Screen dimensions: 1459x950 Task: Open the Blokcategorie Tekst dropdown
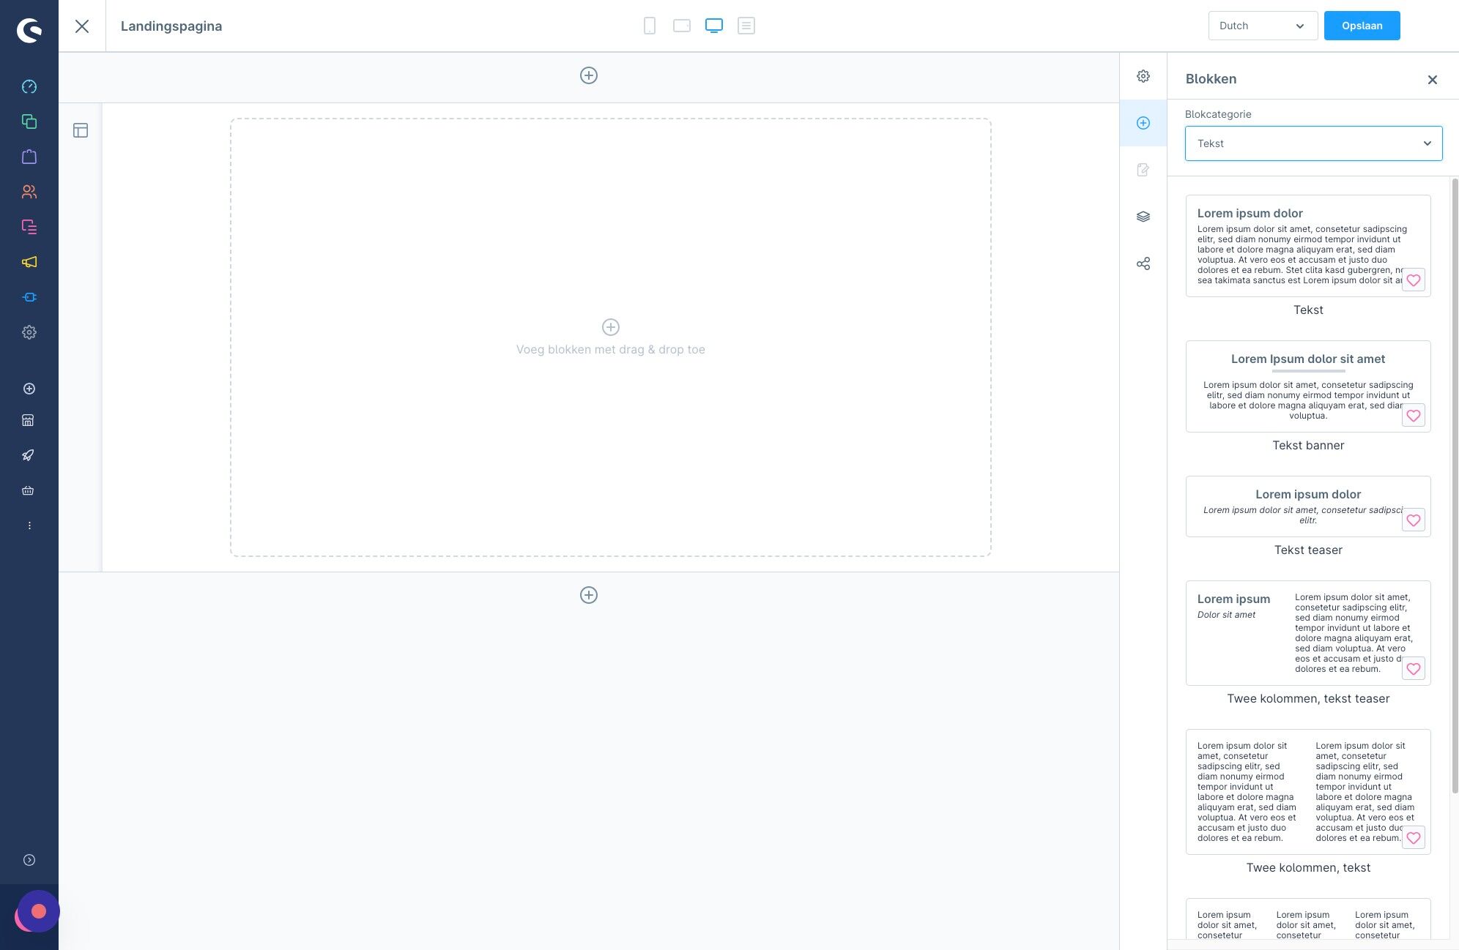coord(1313,143)
